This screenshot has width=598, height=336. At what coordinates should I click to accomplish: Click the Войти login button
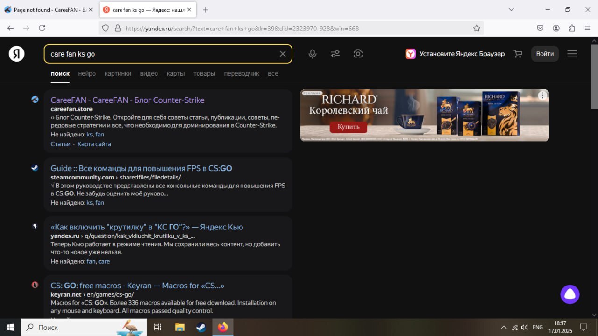(545, 54)
